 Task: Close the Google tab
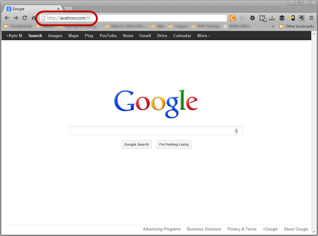[58, 9]
